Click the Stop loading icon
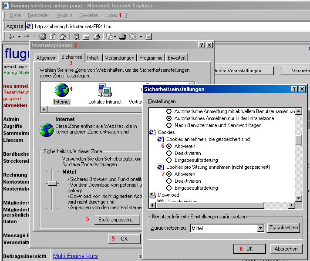The height and width of the screenshot is (261, 310). point(43,37)
